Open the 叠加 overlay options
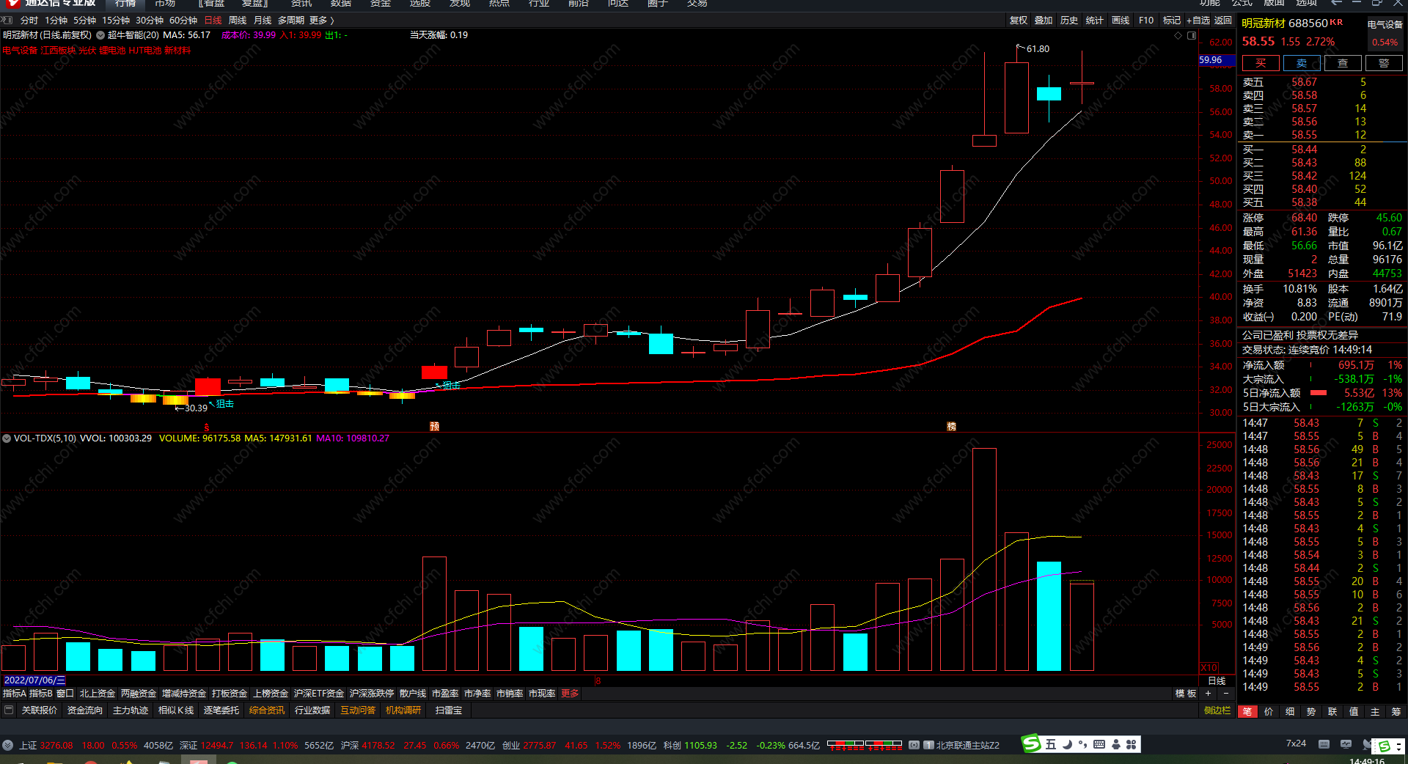The width and height of the screenshot is (1408, 764). (1044, 21)
